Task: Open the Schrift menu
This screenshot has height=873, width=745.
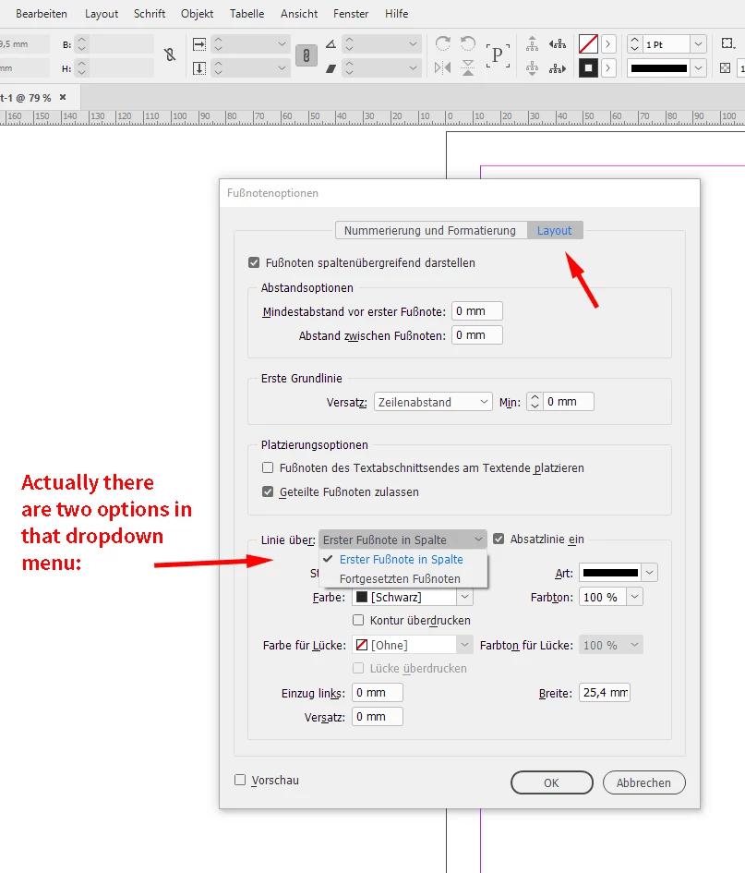Action: [x=150, y=13]
